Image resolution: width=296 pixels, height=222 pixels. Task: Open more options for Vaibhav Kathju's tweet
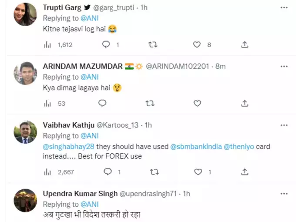[284, 125]
